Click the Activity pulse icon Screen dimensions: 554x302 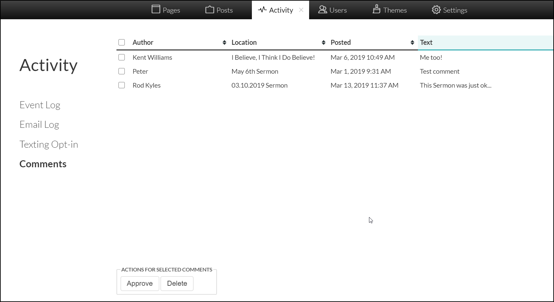coord(263,10)
